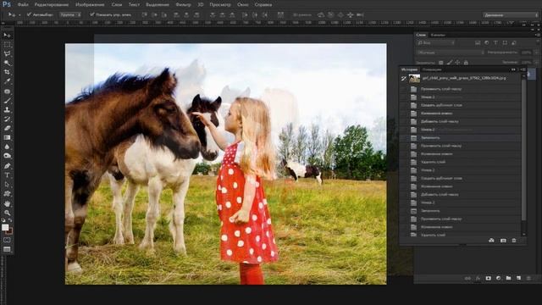Select the Eyedropper tool
This screenshot has height=305, width=542.
7,81
